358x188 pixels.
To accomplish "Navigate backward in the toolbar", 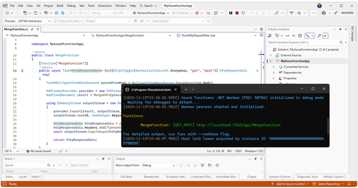I will coord(7,13).
